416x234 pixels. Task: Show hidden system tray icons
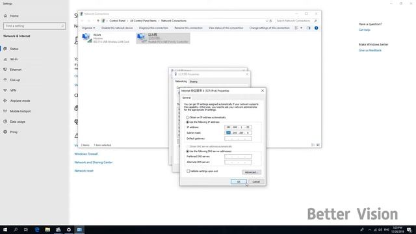click(370, 229)
